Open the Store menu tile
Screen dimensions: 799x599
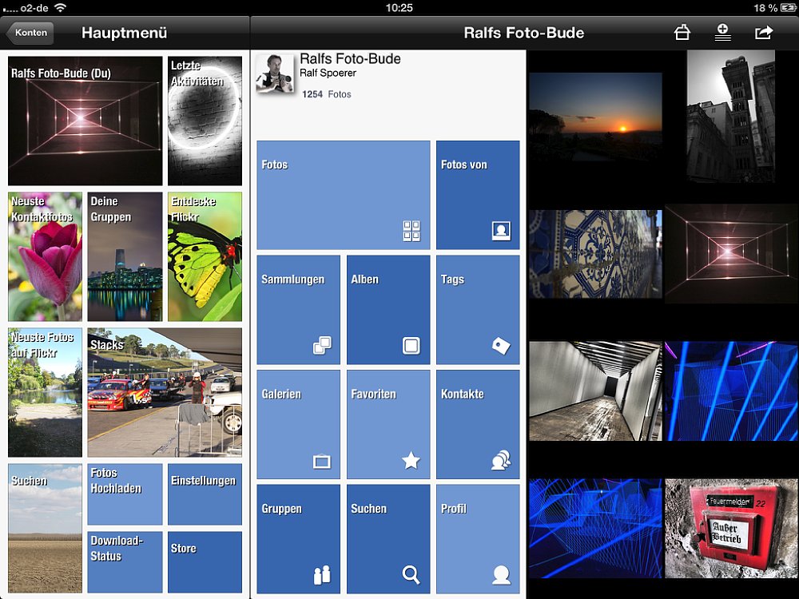point(205,562)
